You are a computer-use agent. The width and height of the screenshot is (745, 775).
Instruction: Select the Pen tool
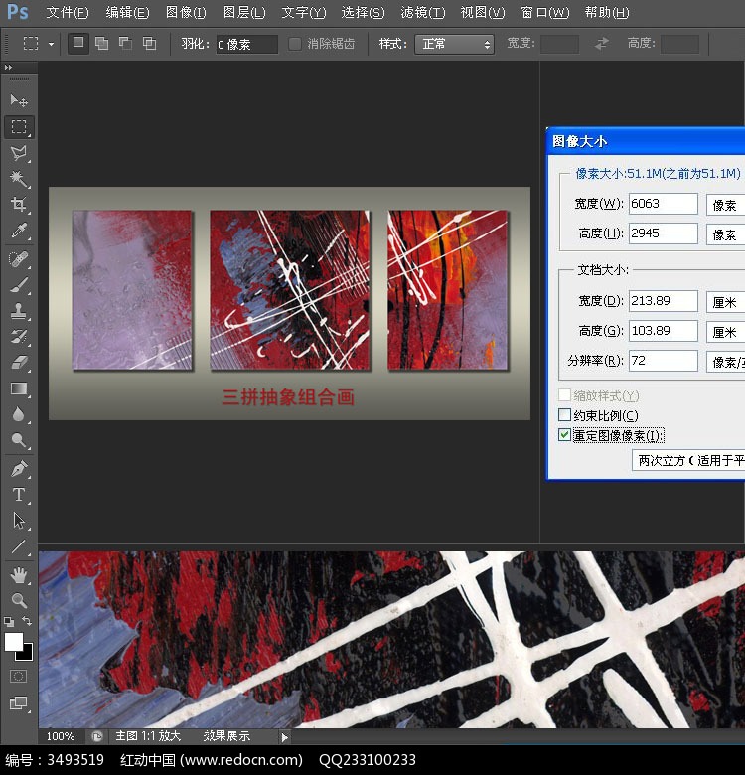[x=19, y=469]
